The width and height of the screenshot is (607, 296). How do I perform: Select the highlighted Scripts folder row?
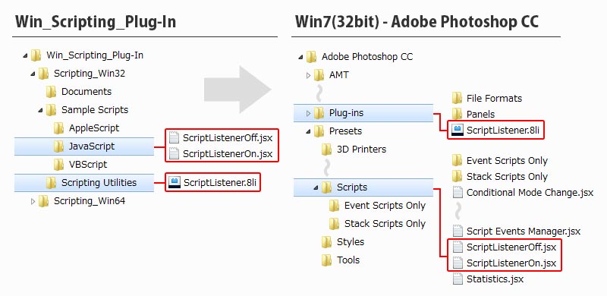point(363,187)
